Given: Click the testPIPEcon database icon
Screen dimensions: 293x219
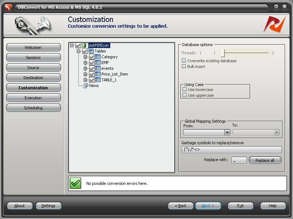Looking at the screenshot, I should click(84, 45).
